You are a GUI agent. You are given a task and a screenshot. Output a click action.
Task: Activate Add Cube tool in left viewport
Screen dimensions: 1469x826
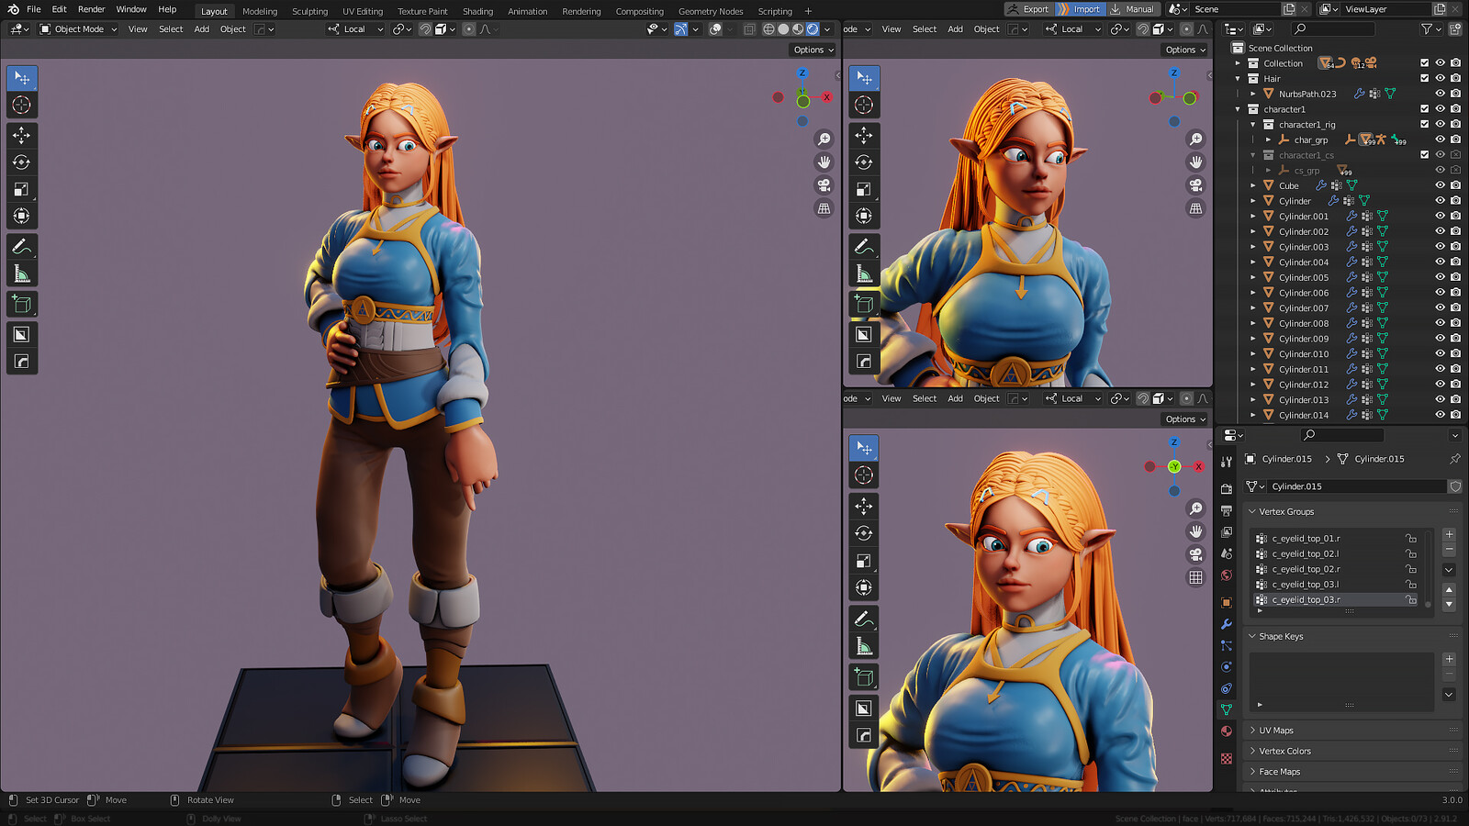coord(21,304)
